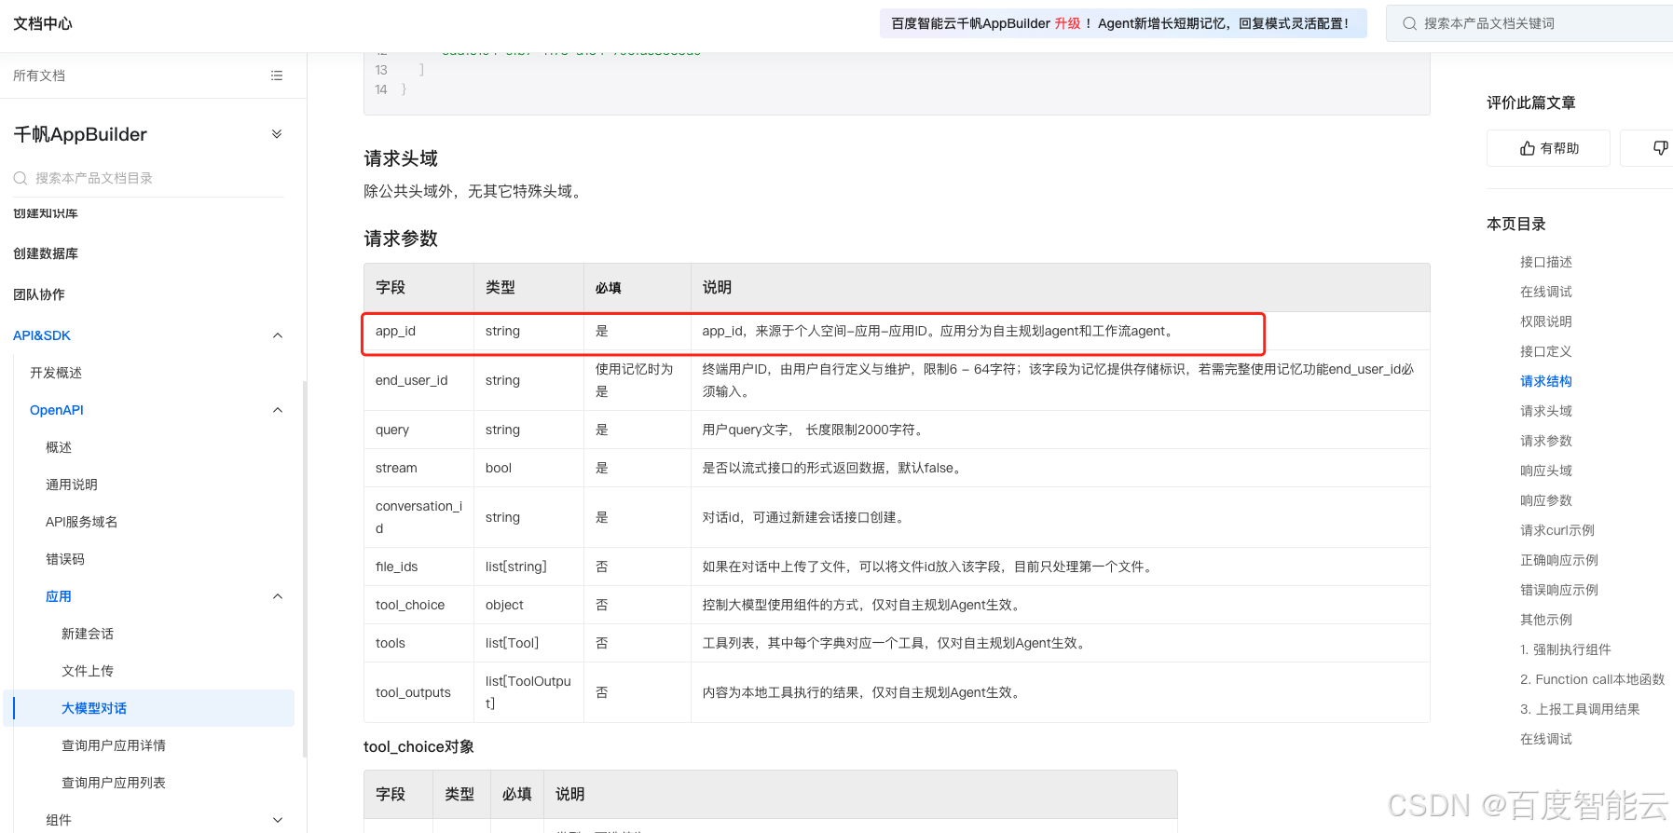Image resolution: width=1673 pixels, height=833 pixels.
Task: Jump to 1. 强制执行组件 contents entry
Action: tap(1566, 649)
